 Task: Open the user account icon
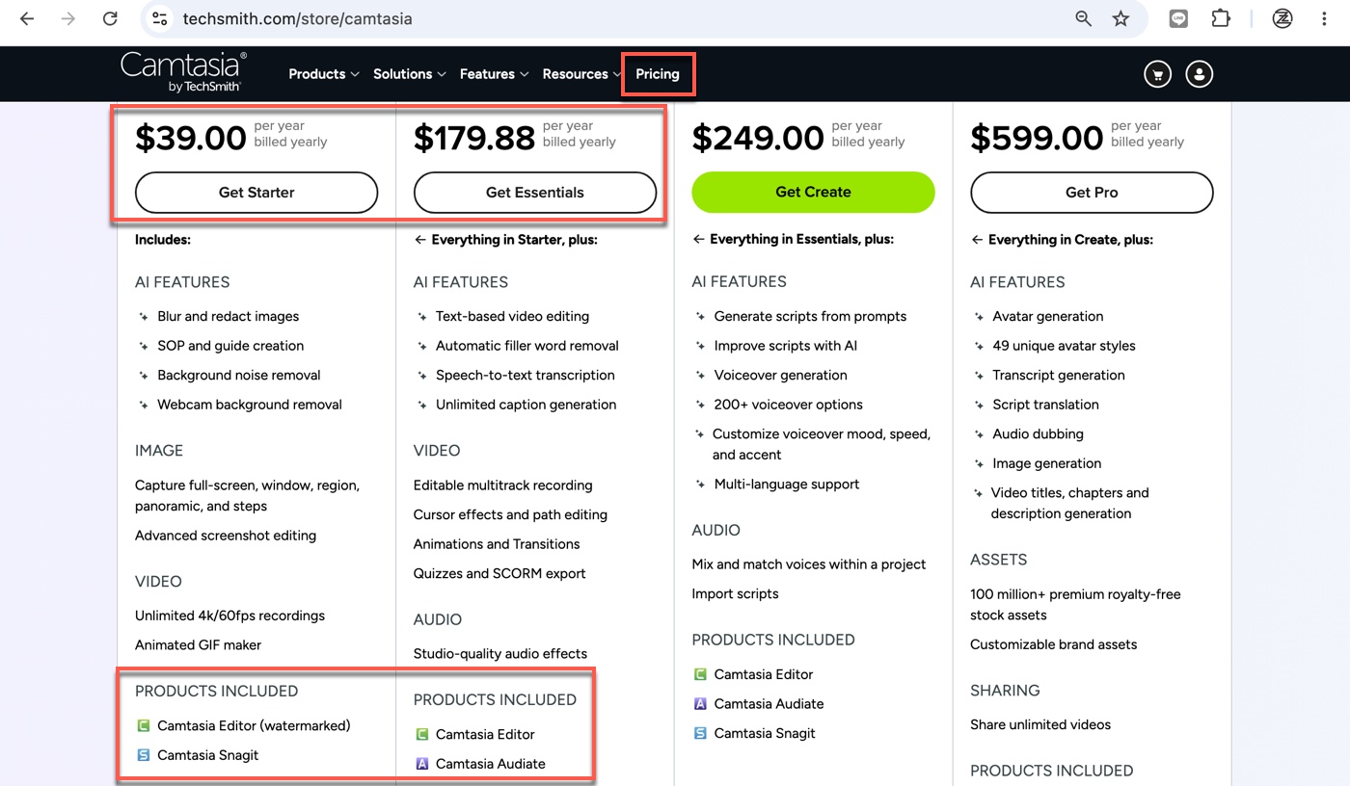click(x=1200, y=74)
